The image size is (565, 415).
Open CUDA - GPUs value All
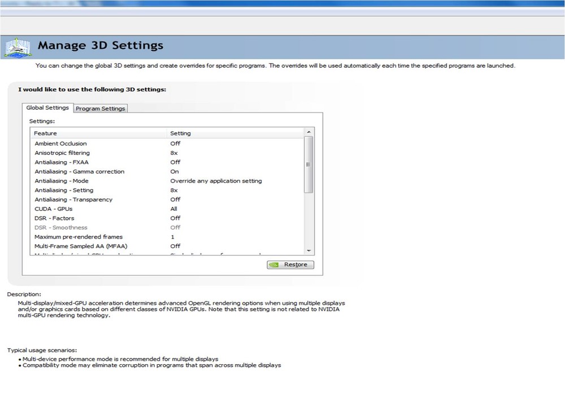[x=173, y=209]
